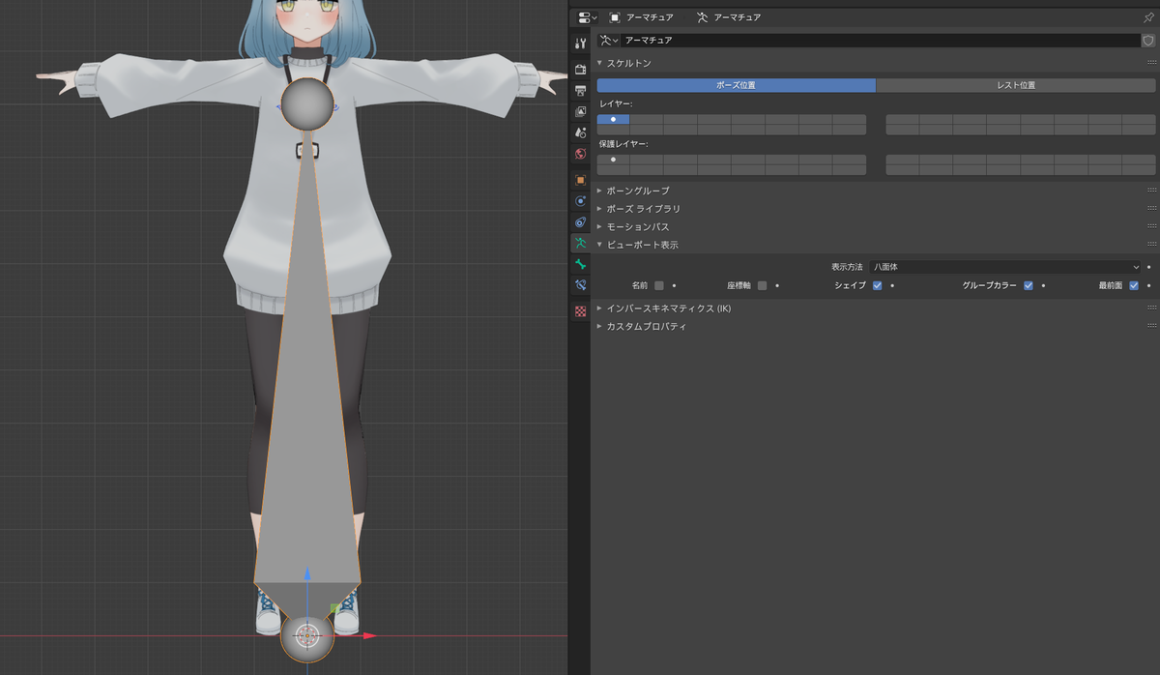Open the Object properties tab
Screen dimensions: 1160x675
point(580,180)
